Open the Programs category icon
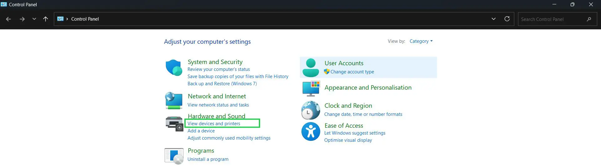This screenshot has width=601, height=168. pos(174,156)
